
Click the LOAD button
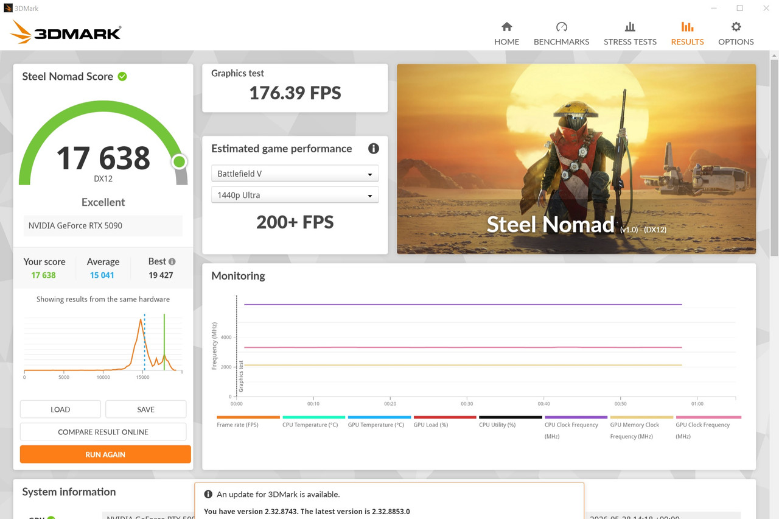click(x=60, y=409)
